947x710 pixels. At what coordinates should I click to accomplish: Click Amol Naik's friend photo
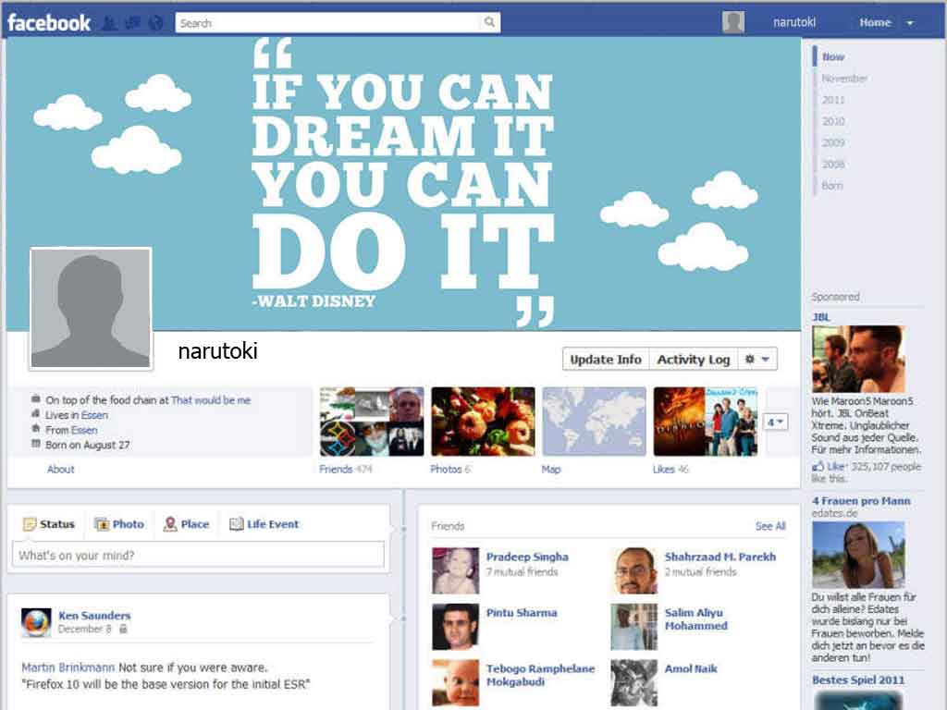[x=633, y=683]
